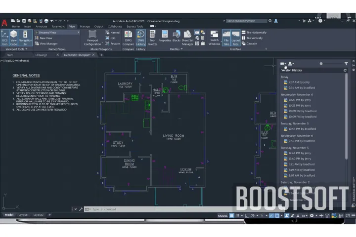Open the Annotate ribbon tab
The height and width of the screenshot is (237, 356).
pyautogui.click(x=42, y=27)
